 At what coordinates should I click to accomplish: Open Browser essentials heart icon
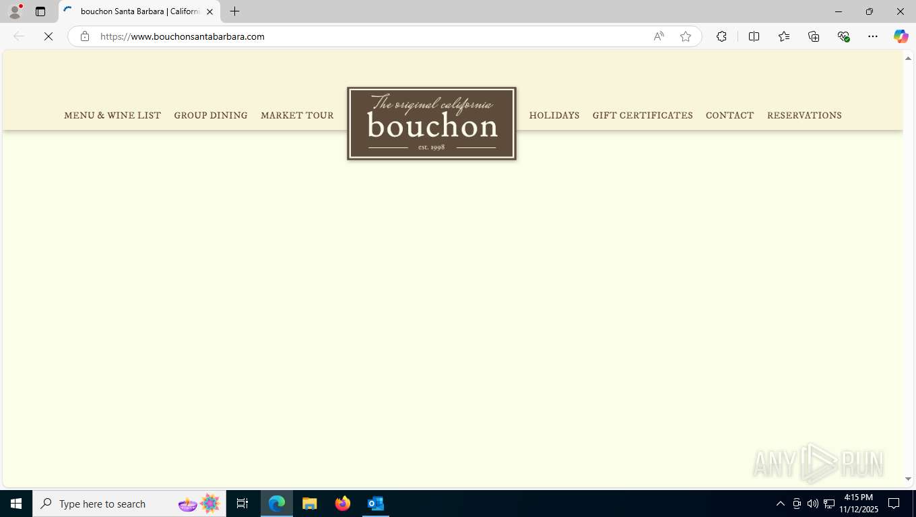(x=843, y=36)
